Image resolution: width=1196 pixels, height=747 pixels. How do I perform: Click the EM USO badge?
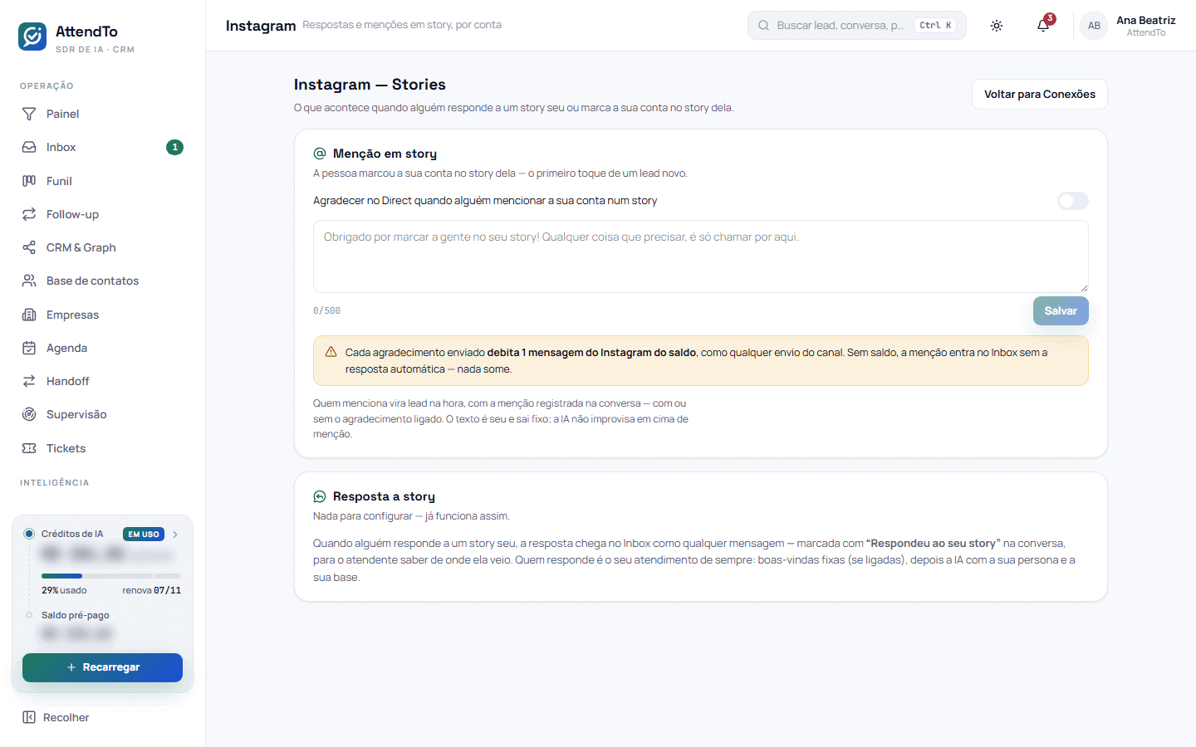(144, 535)
